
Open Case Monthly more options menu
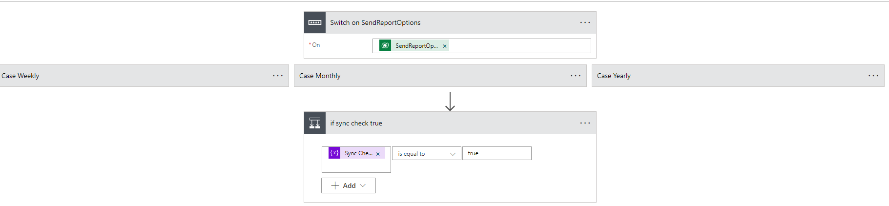tap(576, 76)
